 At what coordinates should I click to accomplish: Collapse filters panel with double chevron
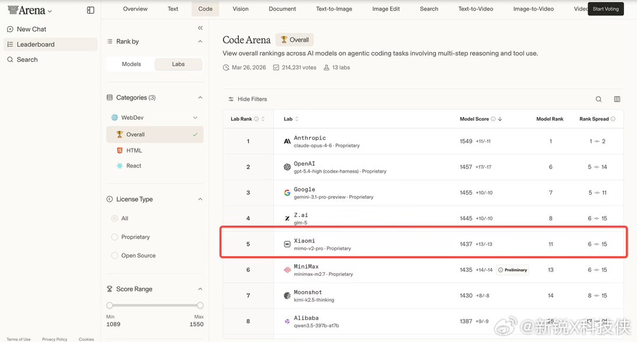tap(200, 28)
